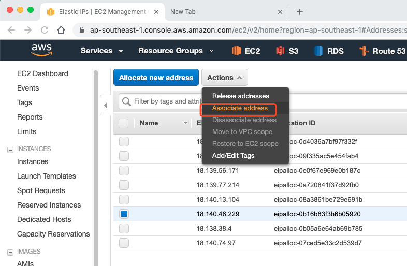Image resolution: width=407 pixels, height=266 pixels.
Task: Close the Elastic IPs tab
Action: click(156, 12)
